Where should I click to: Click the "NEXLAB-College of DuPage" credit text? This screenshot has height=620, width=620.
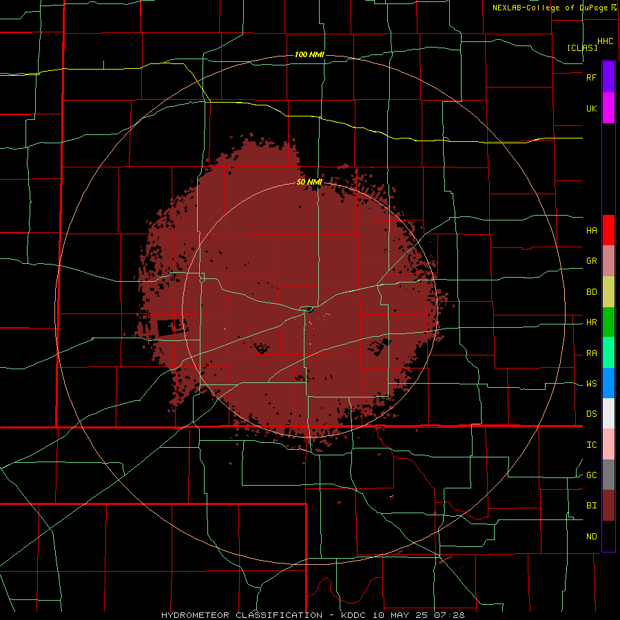(550, 8)
